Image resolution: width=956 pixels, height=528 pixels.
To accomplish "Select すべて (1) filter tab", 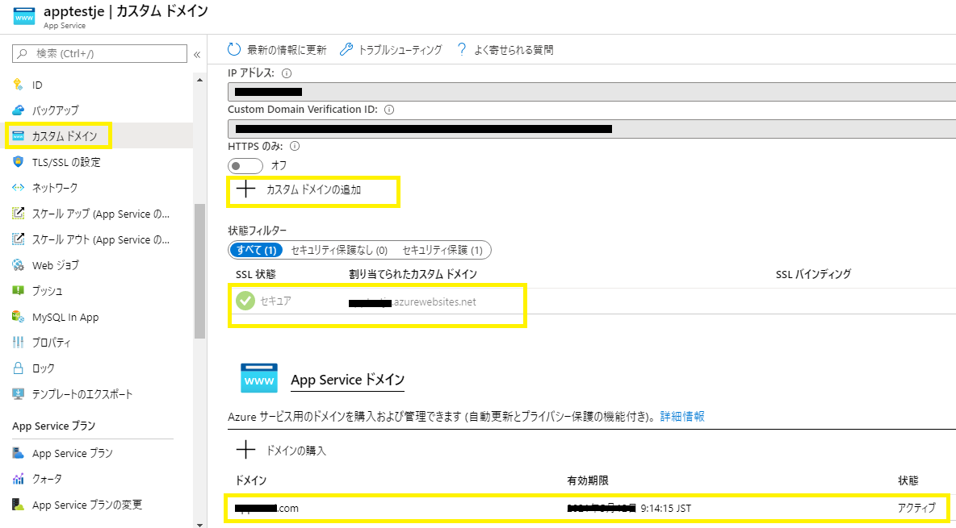I will tap(256, 250).
